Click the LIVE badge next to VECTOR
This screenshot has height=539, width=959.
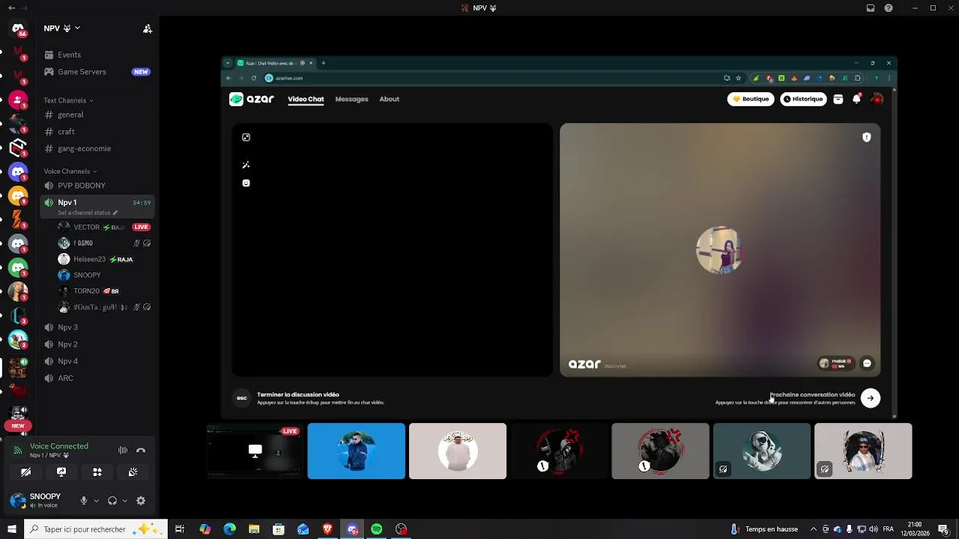(x=141, y=227)
